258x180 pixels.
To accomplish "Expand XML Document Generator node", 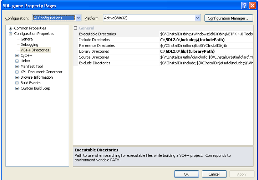I will (17, 72).
